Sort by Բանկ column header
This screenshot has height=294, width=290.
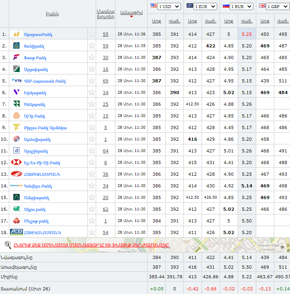52,14
